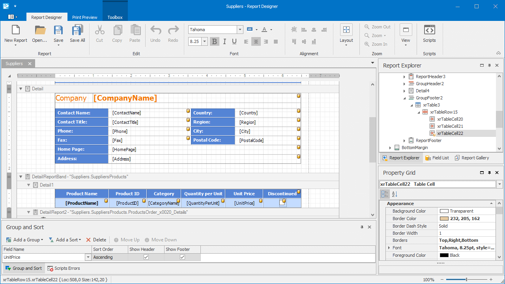Uncheck Show Header for UnitPrice
The height and width of the screenshot is (284, 505).
pos(146,257)
